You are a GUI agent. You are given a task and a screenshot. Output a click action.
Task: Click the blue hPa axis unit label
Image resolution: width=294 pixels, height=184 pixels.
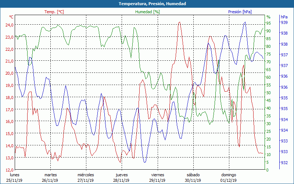point(284,17)
